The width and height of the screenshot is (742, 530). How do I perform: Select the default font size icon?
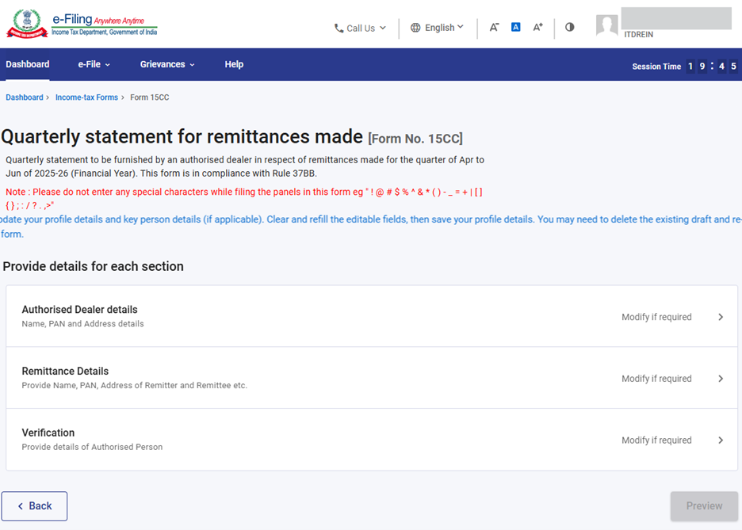tap(515, 27)
